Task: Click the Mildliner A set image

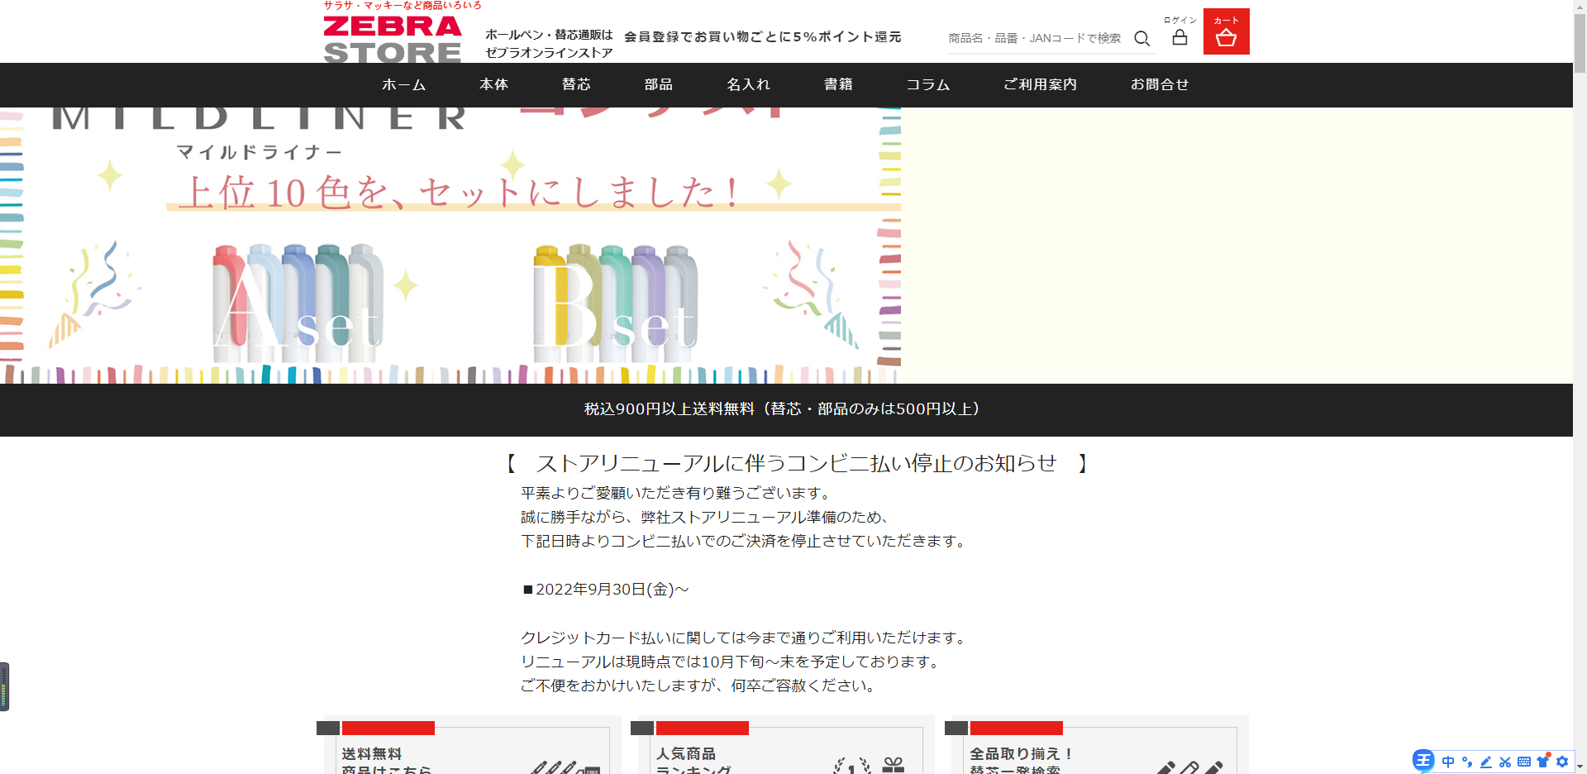Action: tap(298, 303)
